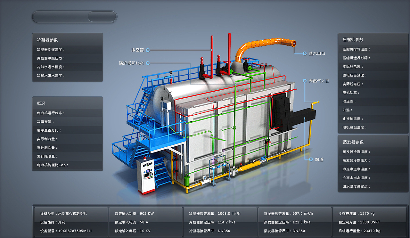
Task: Click the 烟道 label
Action: point(319,159)
